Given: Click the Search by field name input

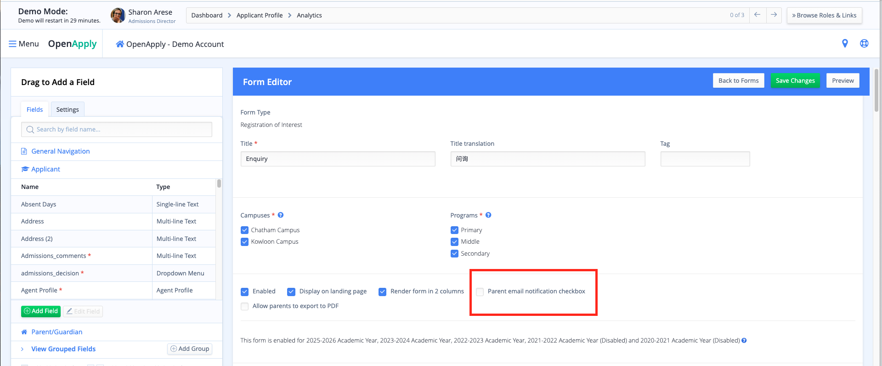Looking at the screenshot, I should pos(117,130).
